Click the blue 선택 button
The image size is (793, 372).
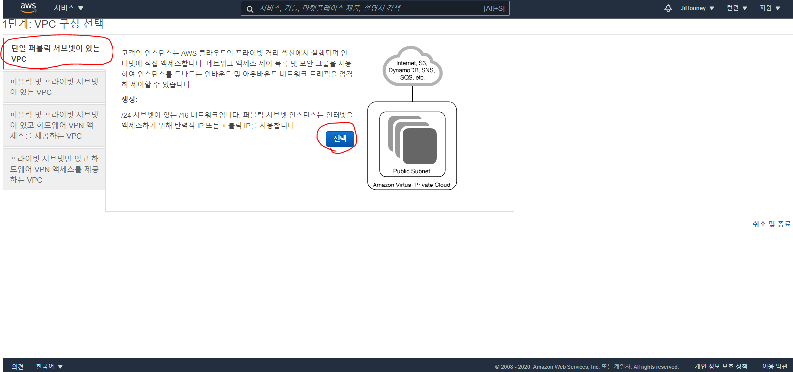click(x=340, y=139)
